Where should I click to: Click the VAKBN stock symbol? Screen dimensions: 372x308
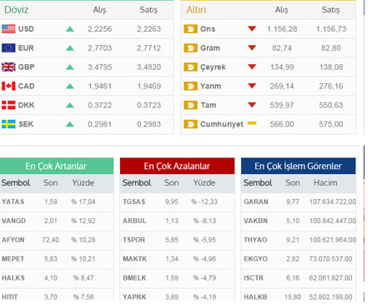pos(256,221)
